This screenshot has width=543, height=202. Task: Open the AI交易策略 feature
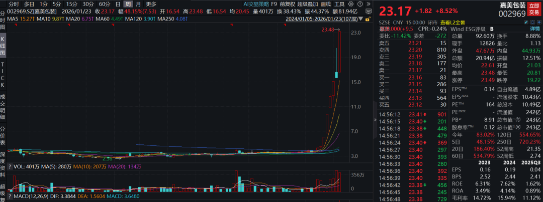[255, 4]
